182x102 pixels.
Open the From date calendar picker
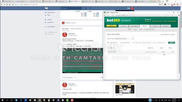click(140, 43)
